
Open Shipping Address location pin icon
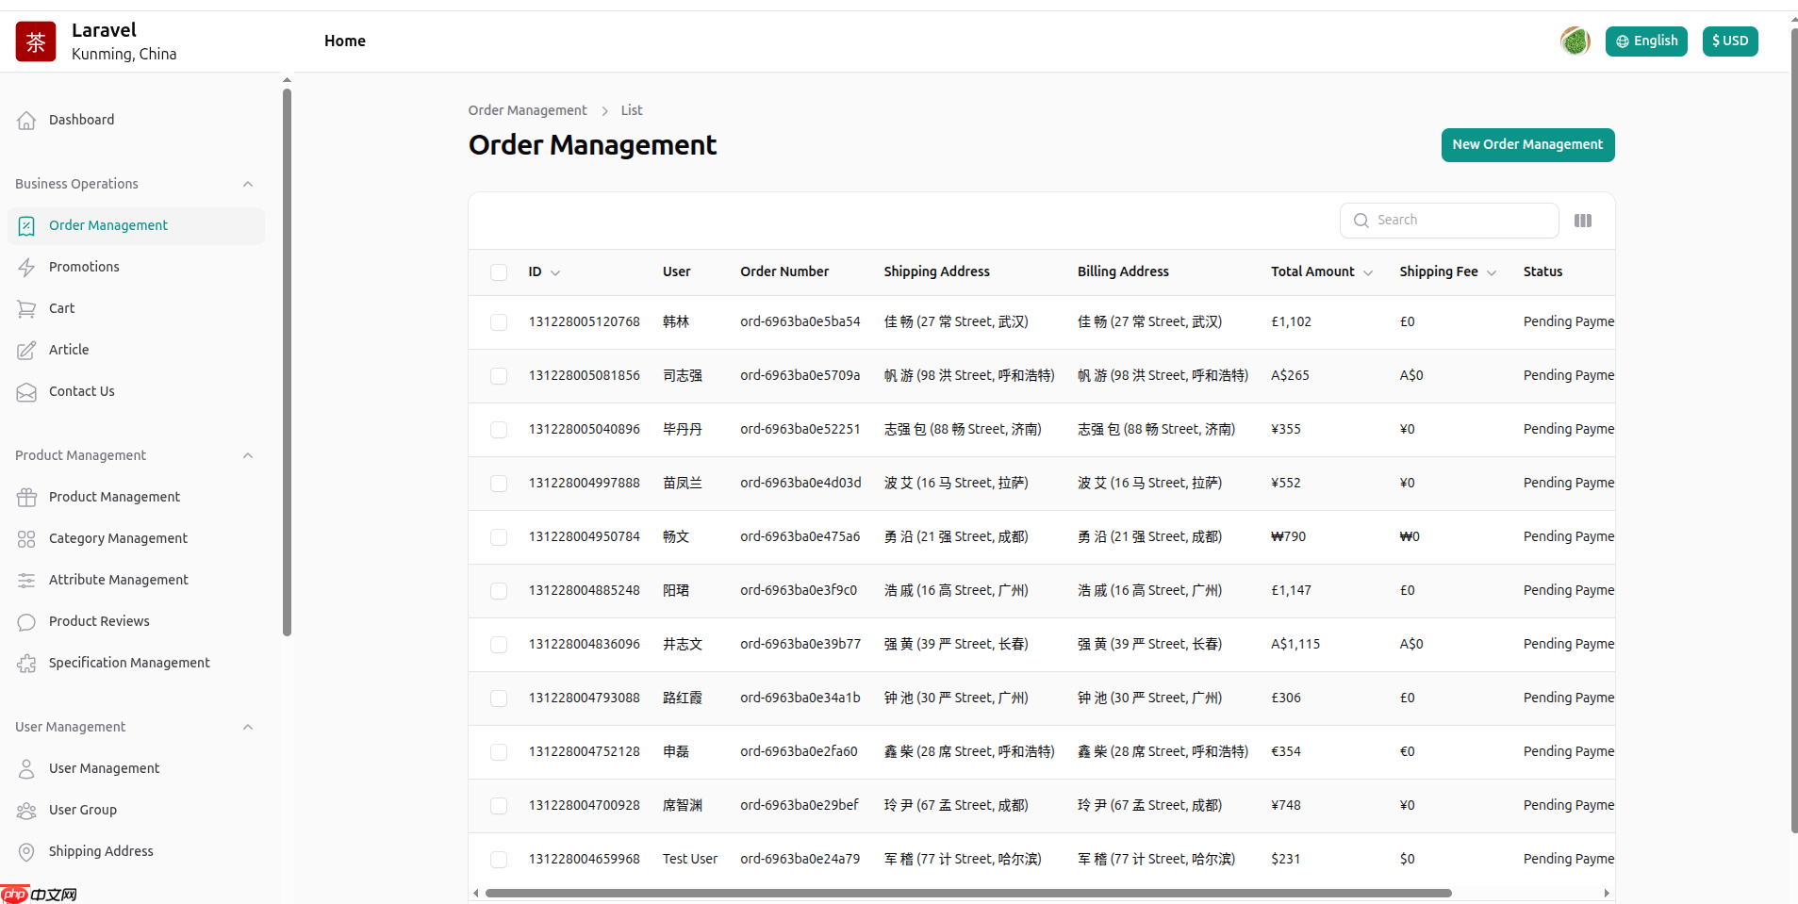pyautogui.click(x=26, y=852)
